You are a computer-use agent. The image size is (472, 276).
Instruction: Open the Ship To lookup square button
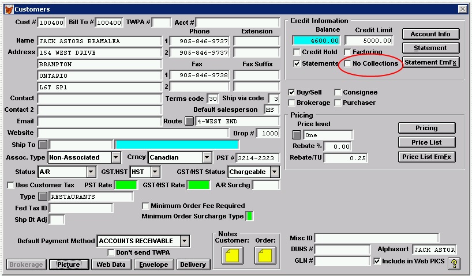point(42,144)
